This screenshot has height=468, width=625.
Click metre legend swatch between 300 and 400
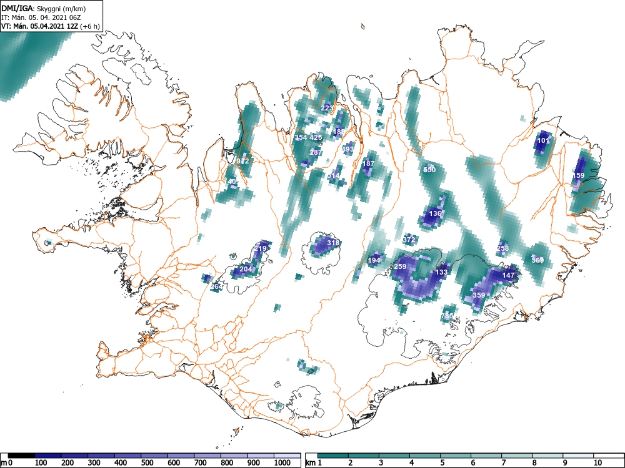pos(101,456)
